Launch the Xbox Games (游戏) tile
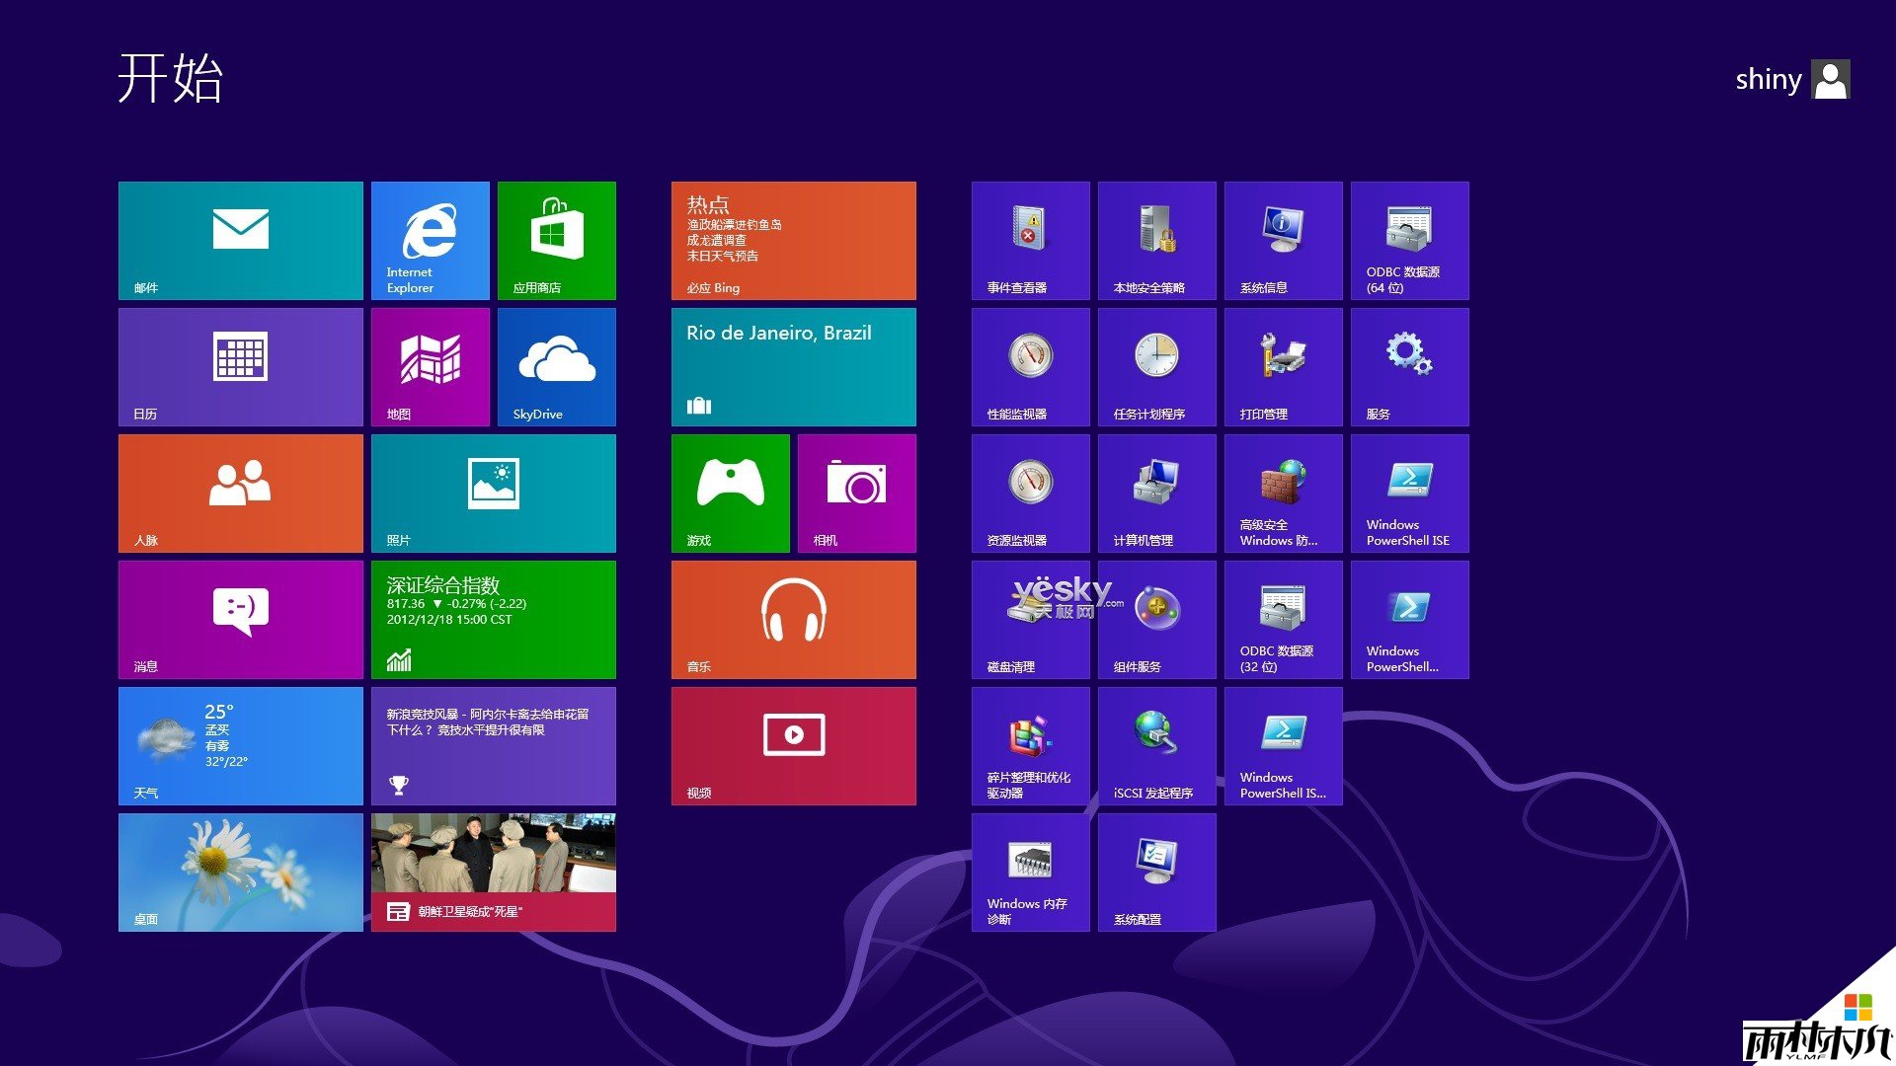 click(730, 493)
